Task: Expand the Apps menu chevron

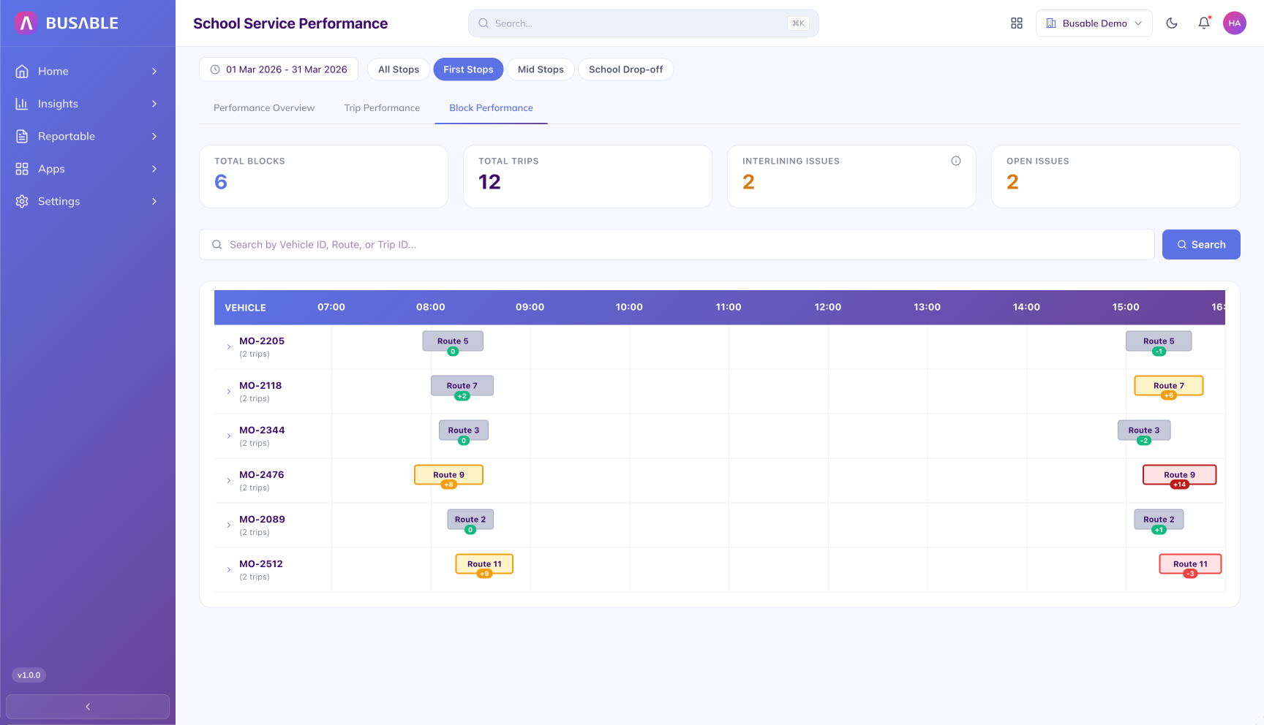Action: (x=154, y=169)
